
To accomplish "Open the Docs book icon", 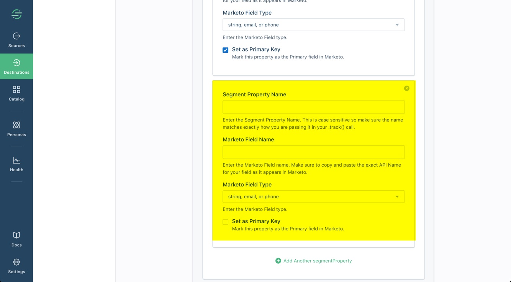I will (x=16, y=235).
